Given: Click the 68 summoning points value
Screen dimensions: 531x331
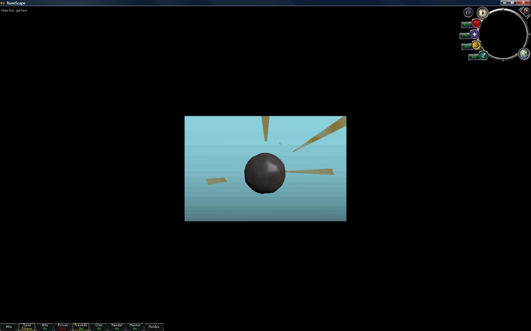Looking at the screenshot, I should [473, 57].
